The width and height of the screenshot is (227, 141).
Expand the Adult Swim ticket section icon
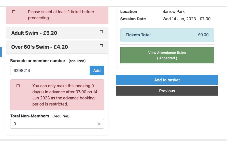click(x=101, y=32)
